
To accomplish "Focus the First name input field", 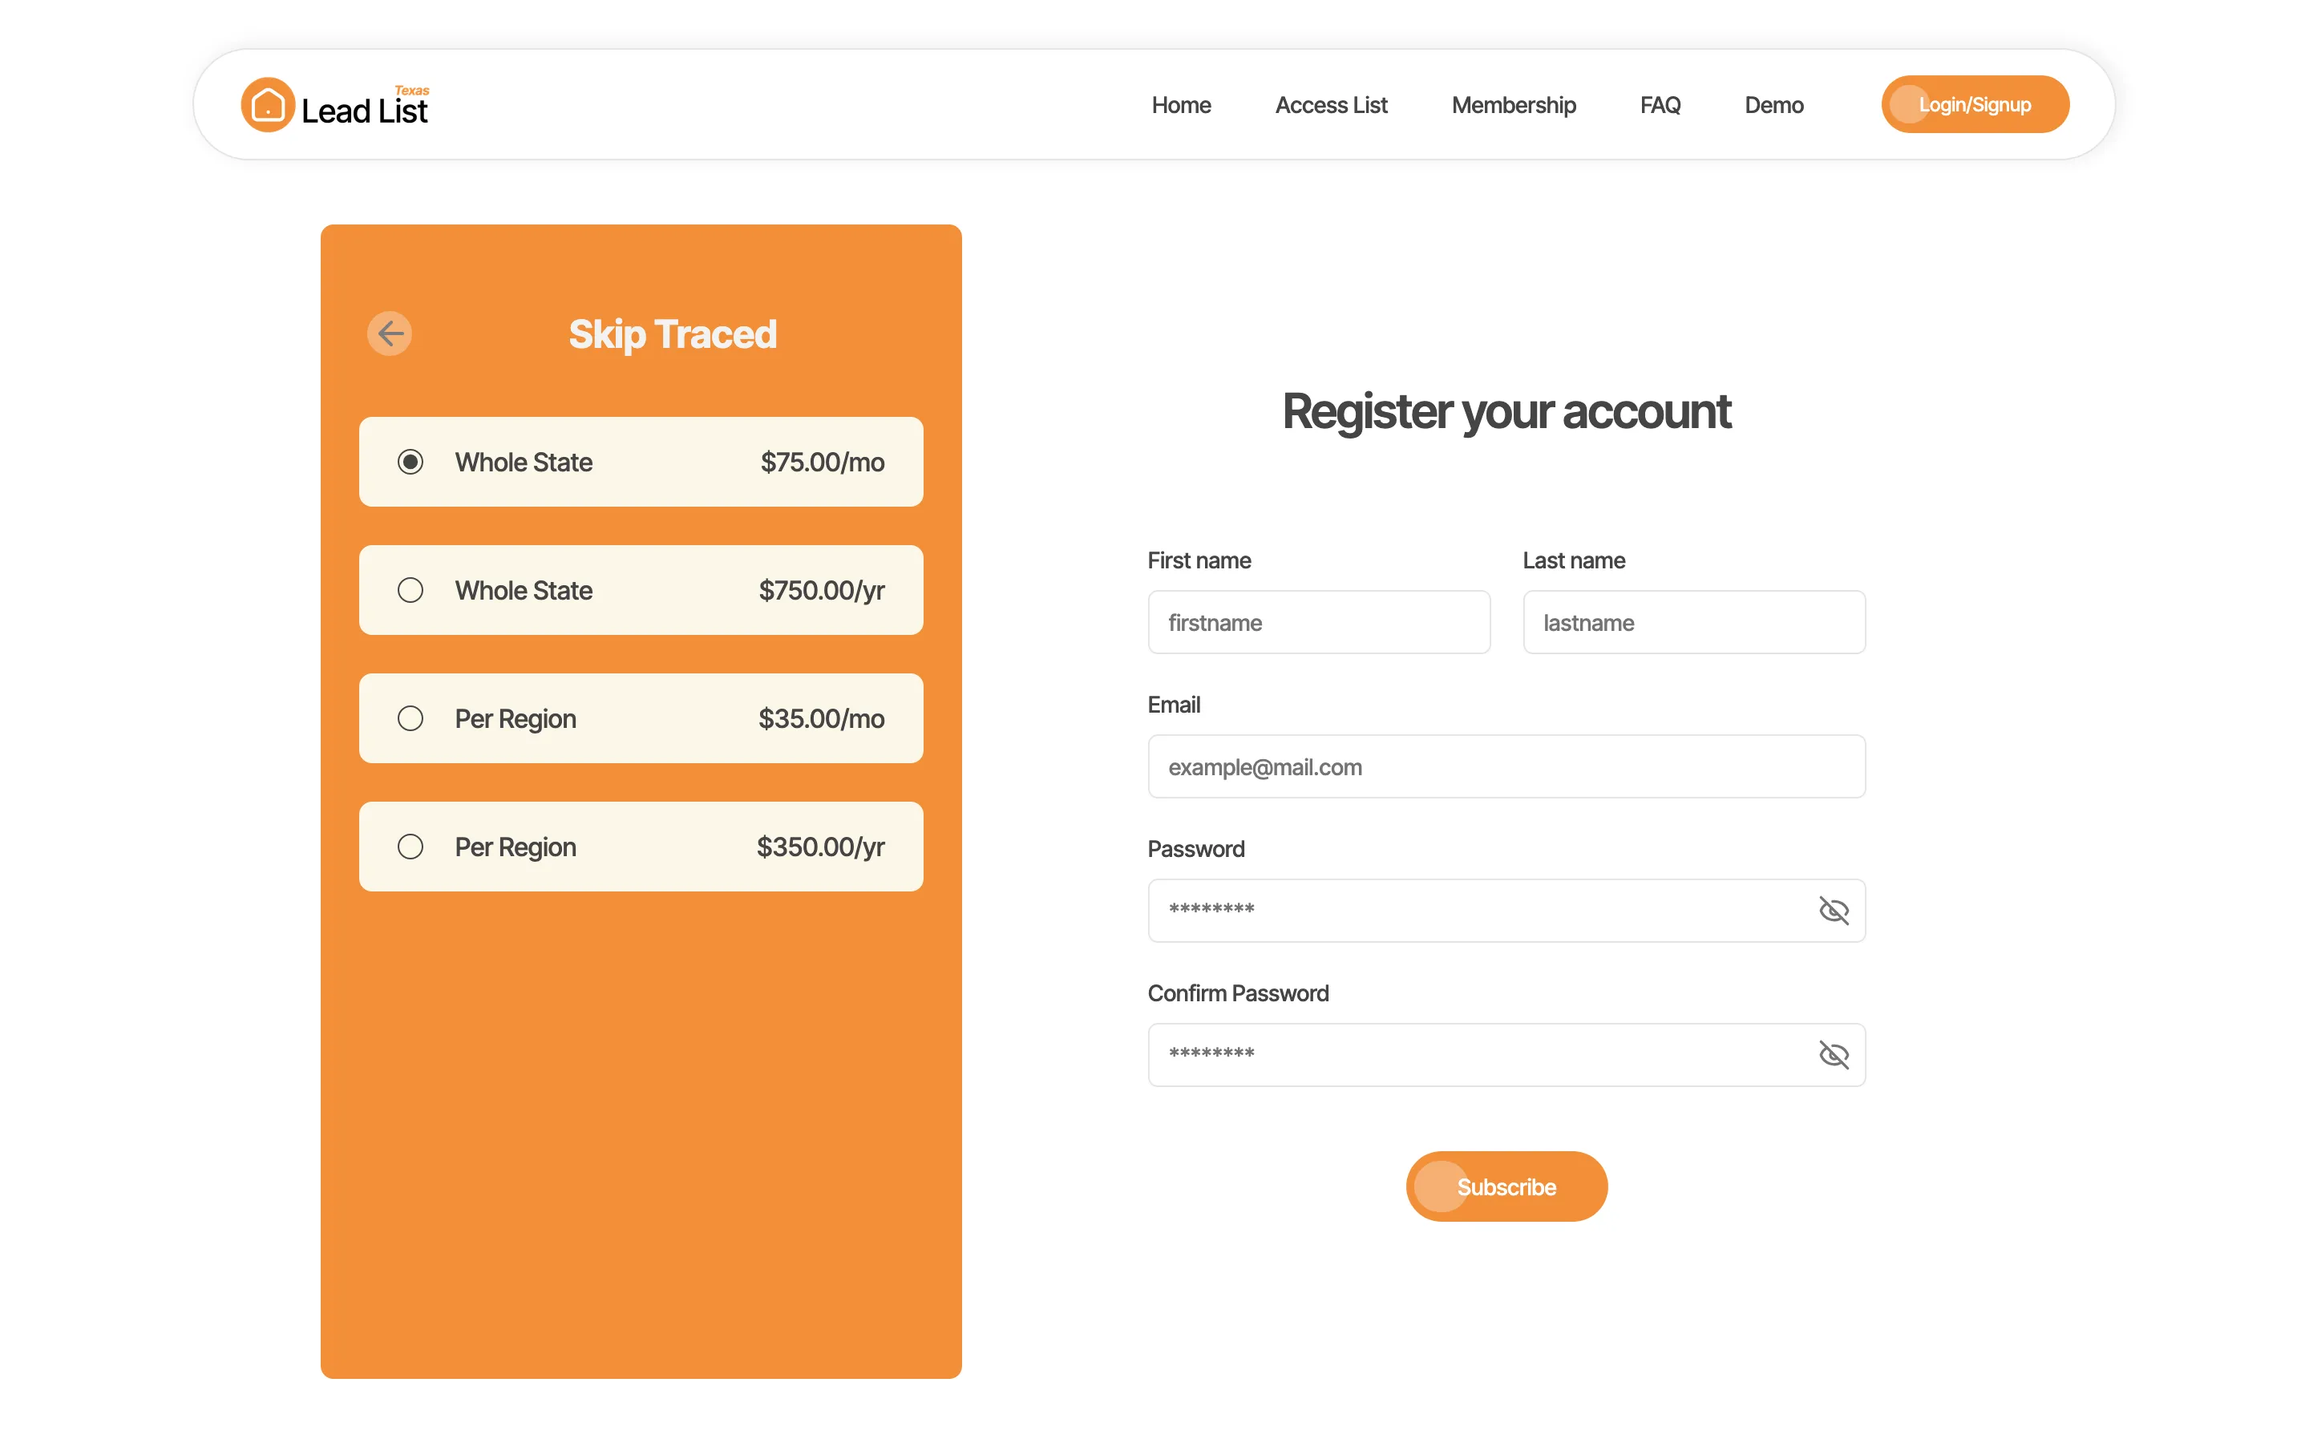I will (1319, 622).
